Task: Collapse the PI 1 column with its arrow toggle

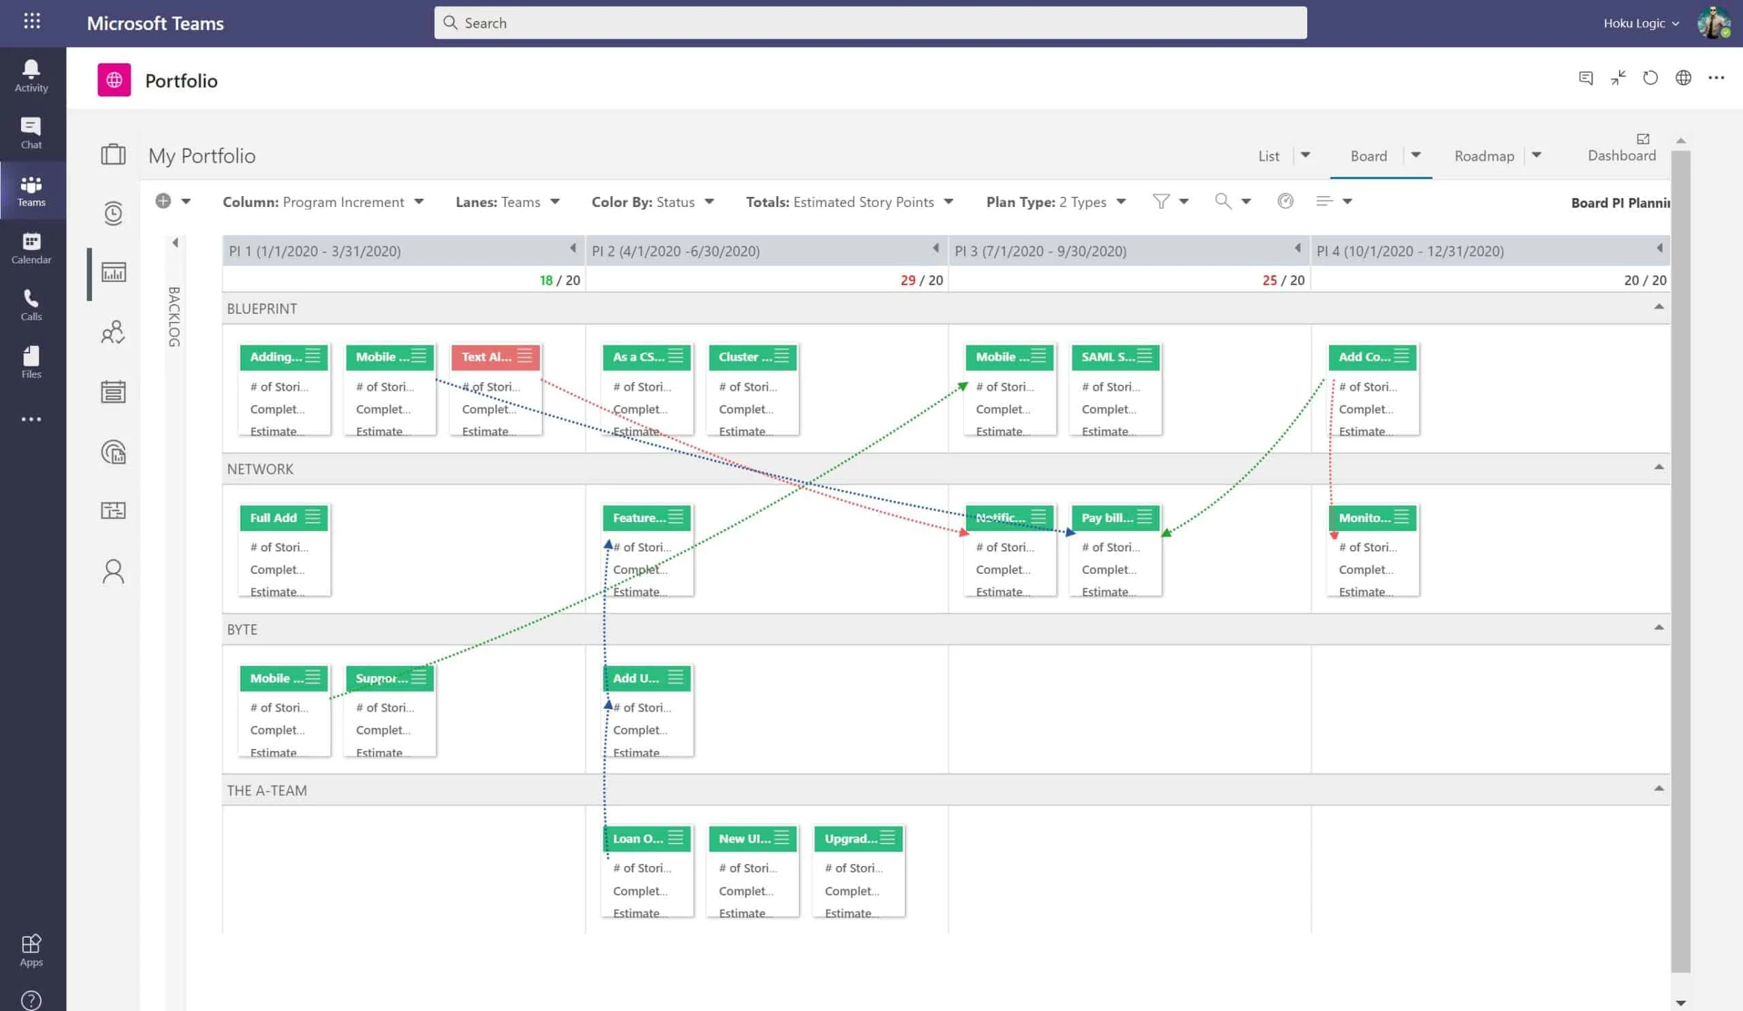Action: (574, 248)
